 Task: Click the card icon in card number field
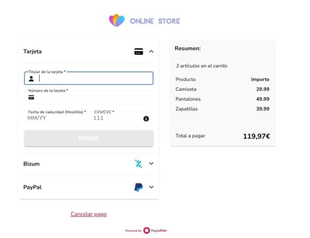31,97
